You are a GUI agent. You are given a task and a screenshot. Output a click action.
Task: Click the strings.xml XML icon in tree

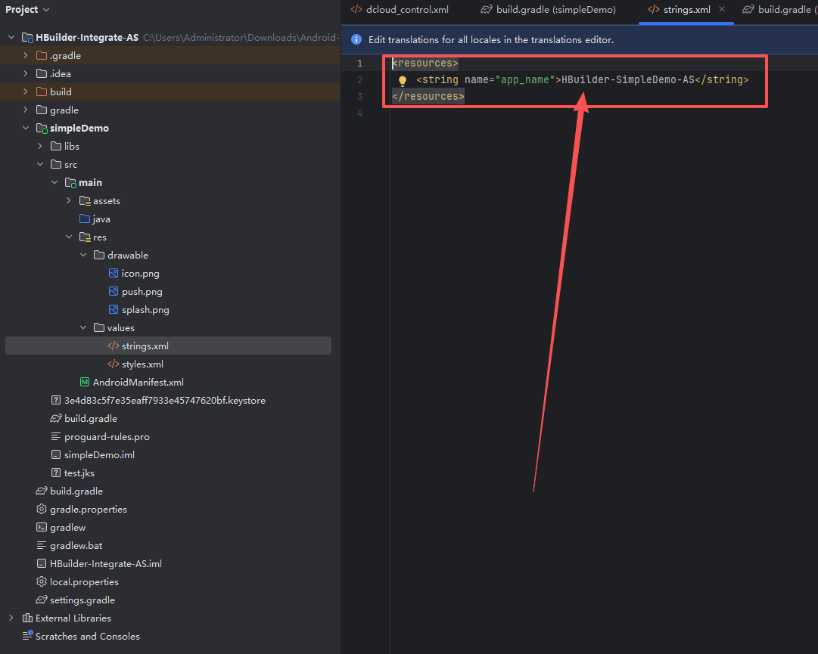click(114, 346)
